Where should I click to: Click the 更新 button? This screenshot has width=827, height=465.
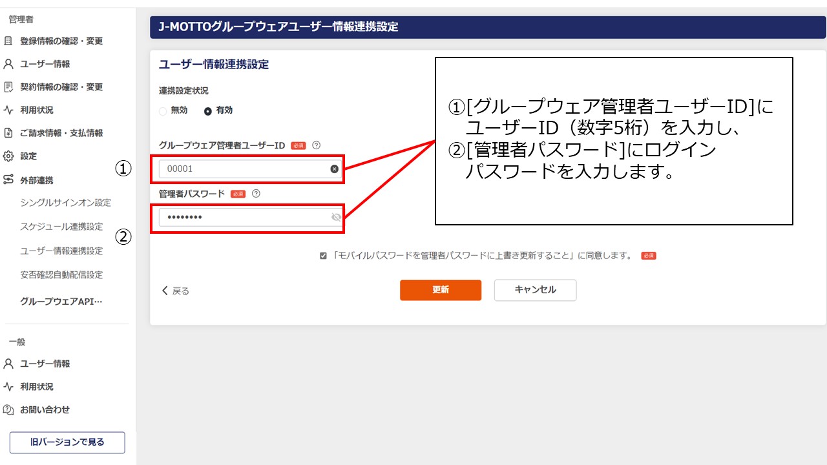coord(440,290)
